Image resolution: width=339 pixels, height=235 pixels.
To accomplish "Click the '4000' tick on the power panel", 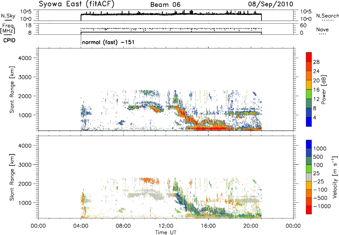I will [25, 58].
